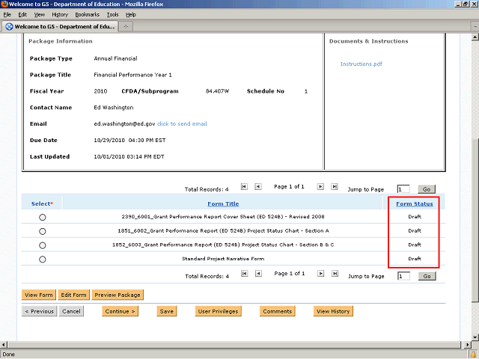Go to last page in bottom pager
This screenshot has width=479, height=359.
tap(335, 274)
